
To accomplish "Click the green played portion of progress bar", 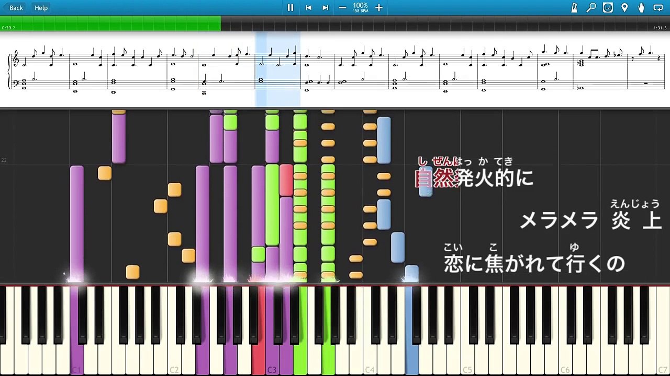I will click(x=110, y=23).
